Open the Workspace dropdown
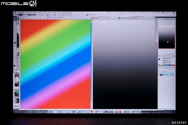188x125 pixels. pyautogui.click(x=93, y=15)
